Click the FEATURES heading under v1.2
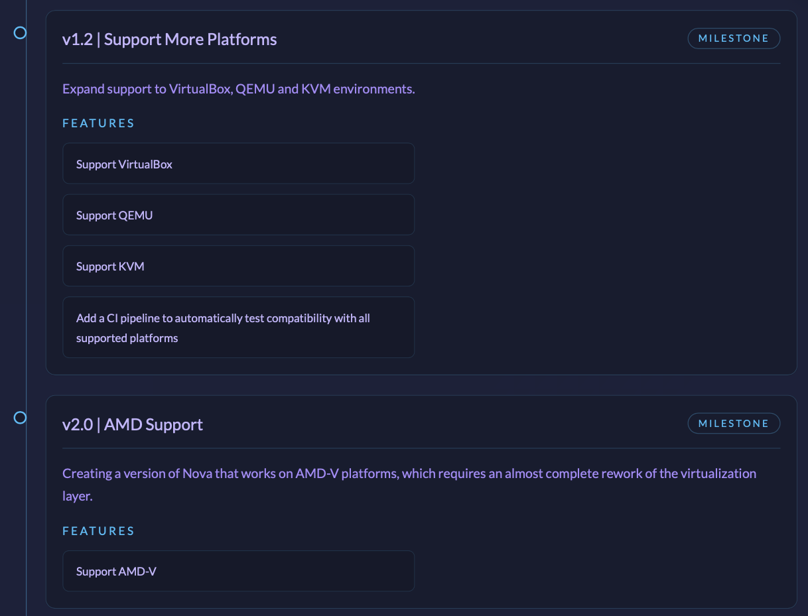This screenshot has width=808, height=616. [x=98, y=123]
